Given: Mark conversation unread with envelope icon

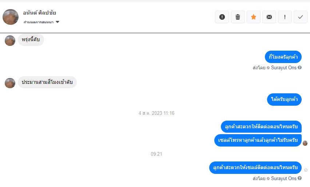Looking at the screenshot, I should pos(269,17).
